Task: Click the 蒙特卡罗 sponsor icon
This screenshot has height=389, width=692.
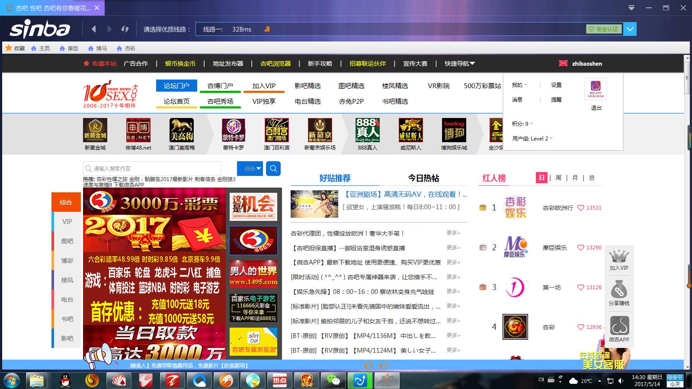Action: [234, 130]
